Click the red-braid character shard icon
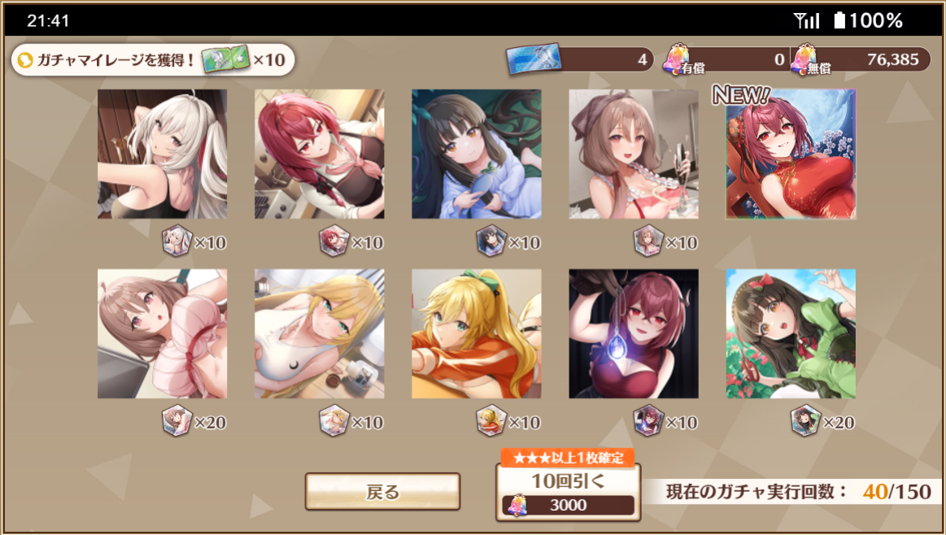The image size is (946, 535). click(333, 241)
